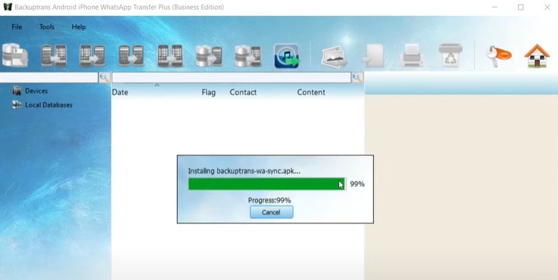The image size is (558, 280).
Task: Cancel the APK installation
Action: [x=271, y=212]
